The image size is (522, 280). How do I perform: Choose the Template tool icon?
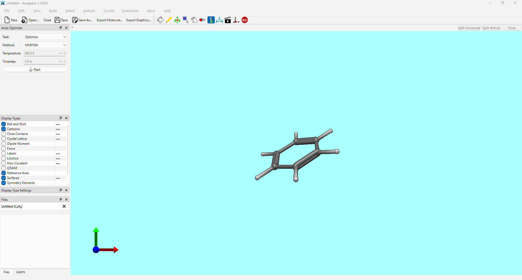[177, 20]
